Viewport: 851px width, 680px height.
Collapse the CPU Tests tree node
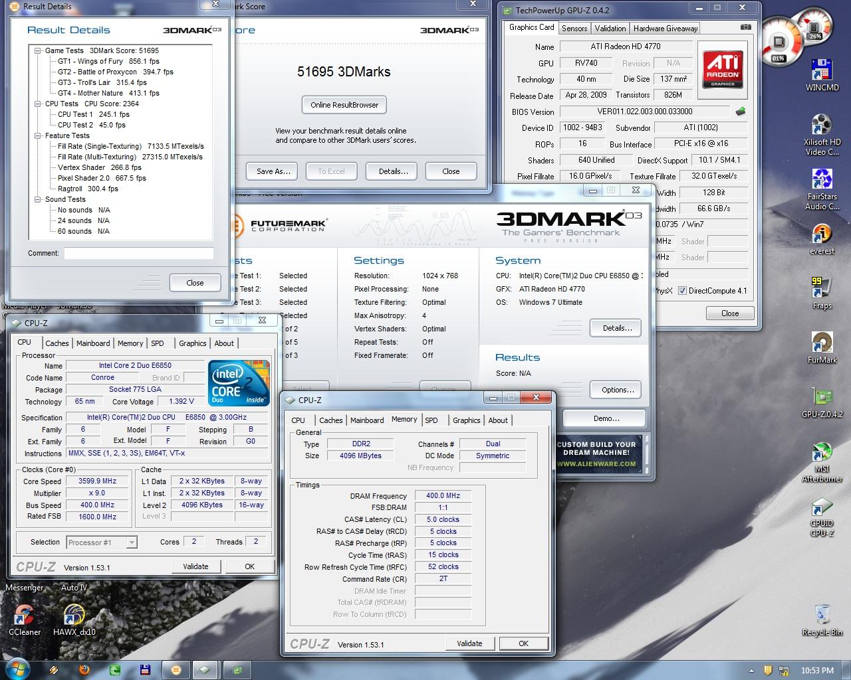tap(38, 104)
